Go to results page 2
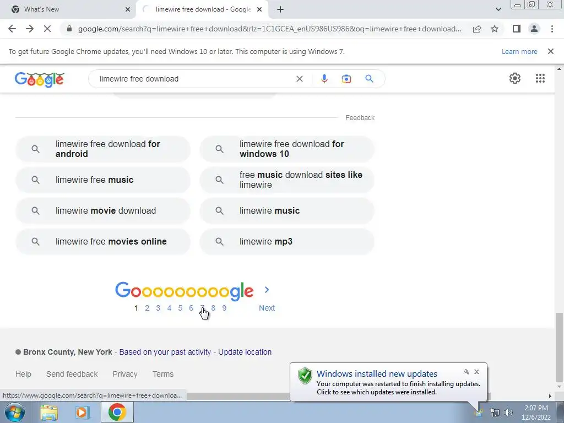This screenshot has width=564, height=423. point(147,308)
